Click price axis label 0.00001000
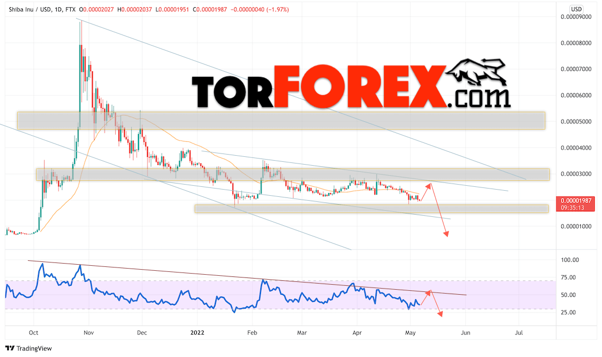Image resolution: width=602 pixels, height=357 pixels. (x=576, y=226)
